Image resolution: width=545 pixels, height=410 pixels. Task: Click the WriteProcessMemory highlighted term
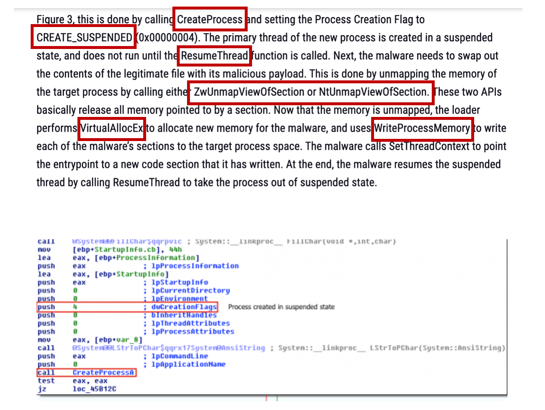point(422,128)
